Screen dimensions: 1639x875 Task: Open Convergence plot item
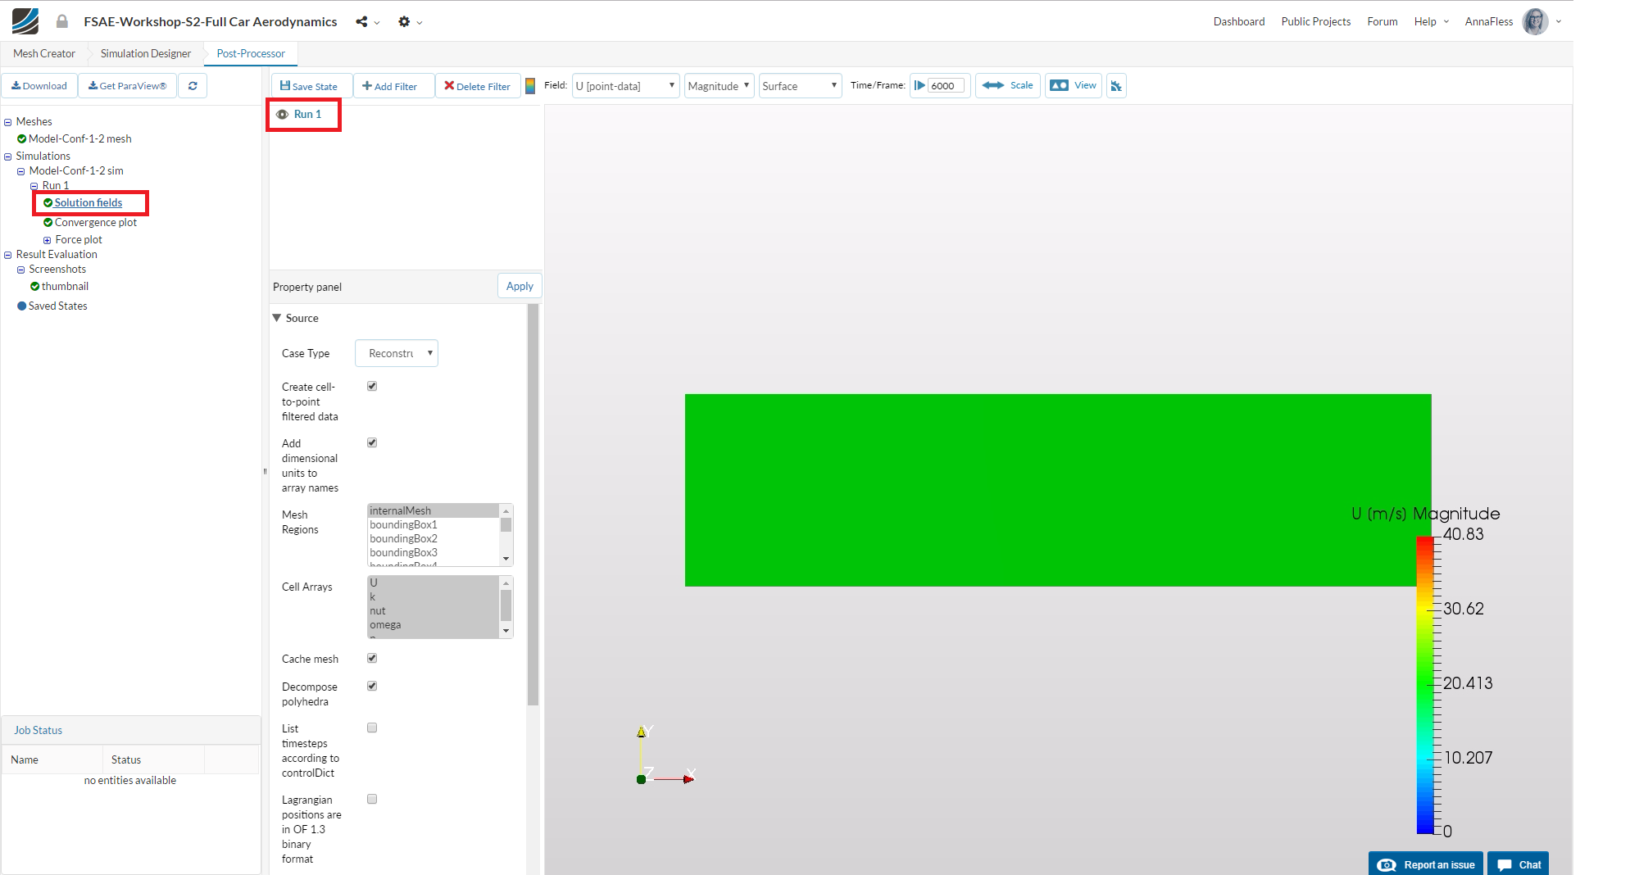click(95, 222)
